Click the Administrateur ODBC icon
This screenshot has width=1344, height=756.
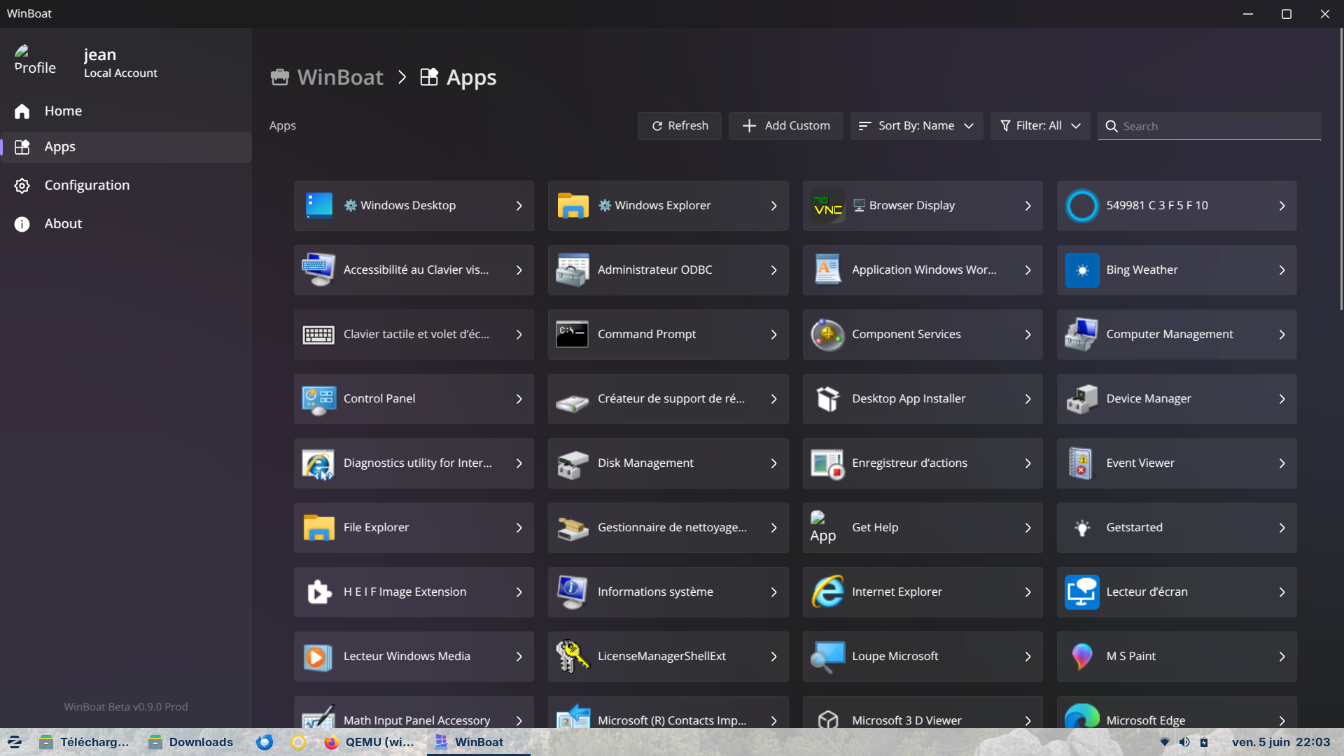[x=573, y=270]
